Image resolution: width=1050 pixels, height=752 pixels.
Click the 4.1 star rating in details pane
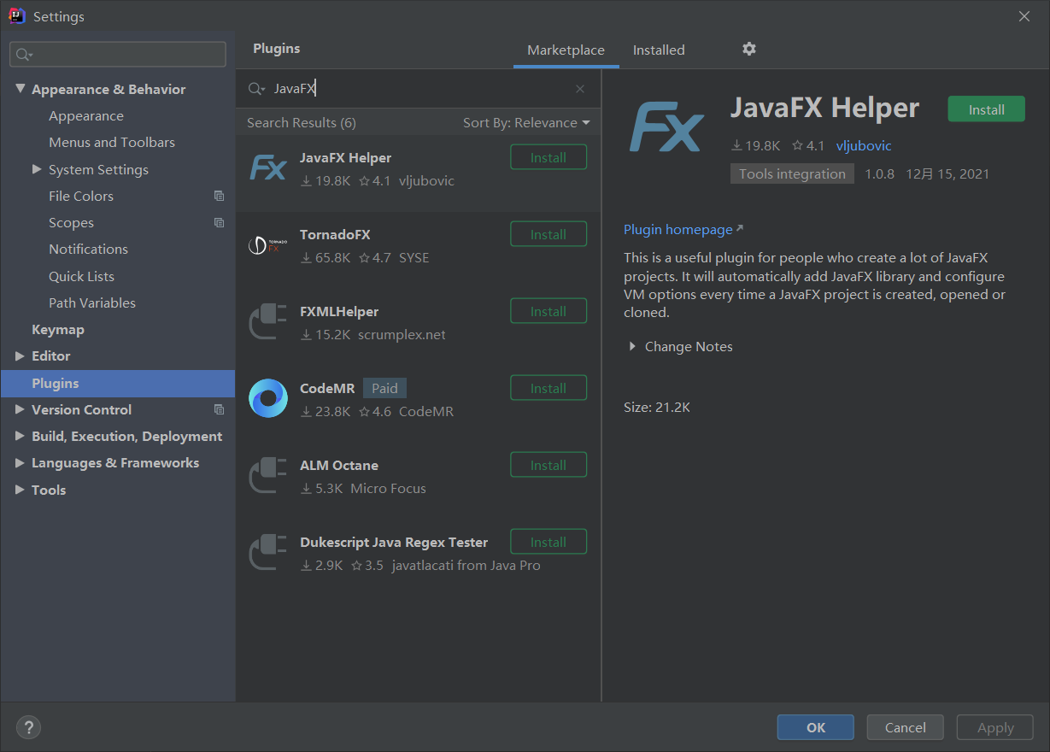click(x=808, y=145)
